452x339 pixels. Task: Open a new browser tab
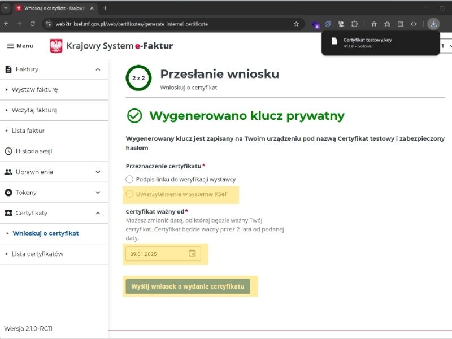click(x=105, y=8)
